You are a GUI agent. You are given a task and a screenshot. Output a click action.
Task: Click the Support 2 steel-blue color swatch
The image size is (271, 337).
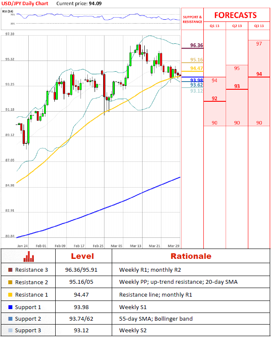(10, 319)
